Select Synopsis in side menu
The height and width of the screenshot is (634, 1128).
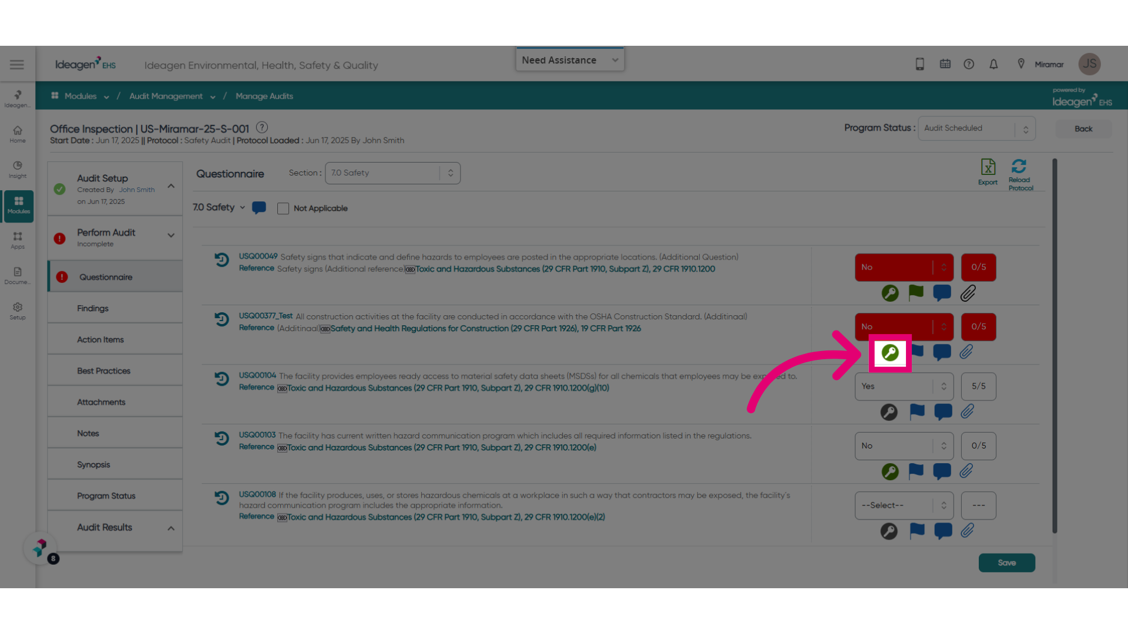click(x=115, y=464)
